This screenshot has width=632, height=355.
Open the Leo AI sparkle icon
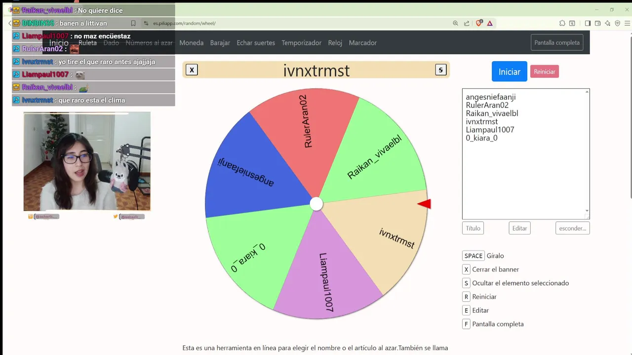point(607,23)
